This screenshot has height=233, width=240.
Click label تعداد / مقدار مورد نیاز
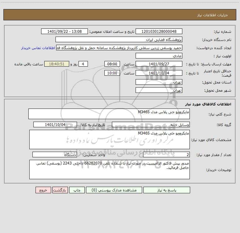[214, 155]
